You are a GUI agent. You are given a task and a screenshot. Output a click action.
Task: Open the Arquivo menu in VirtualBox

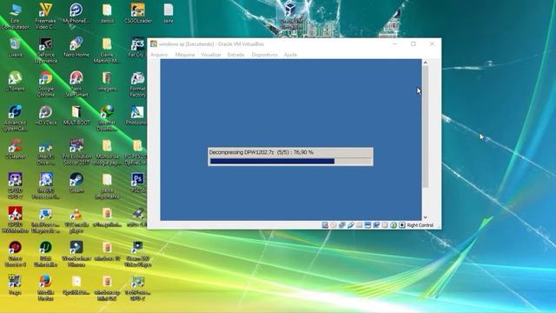(159, 55)
